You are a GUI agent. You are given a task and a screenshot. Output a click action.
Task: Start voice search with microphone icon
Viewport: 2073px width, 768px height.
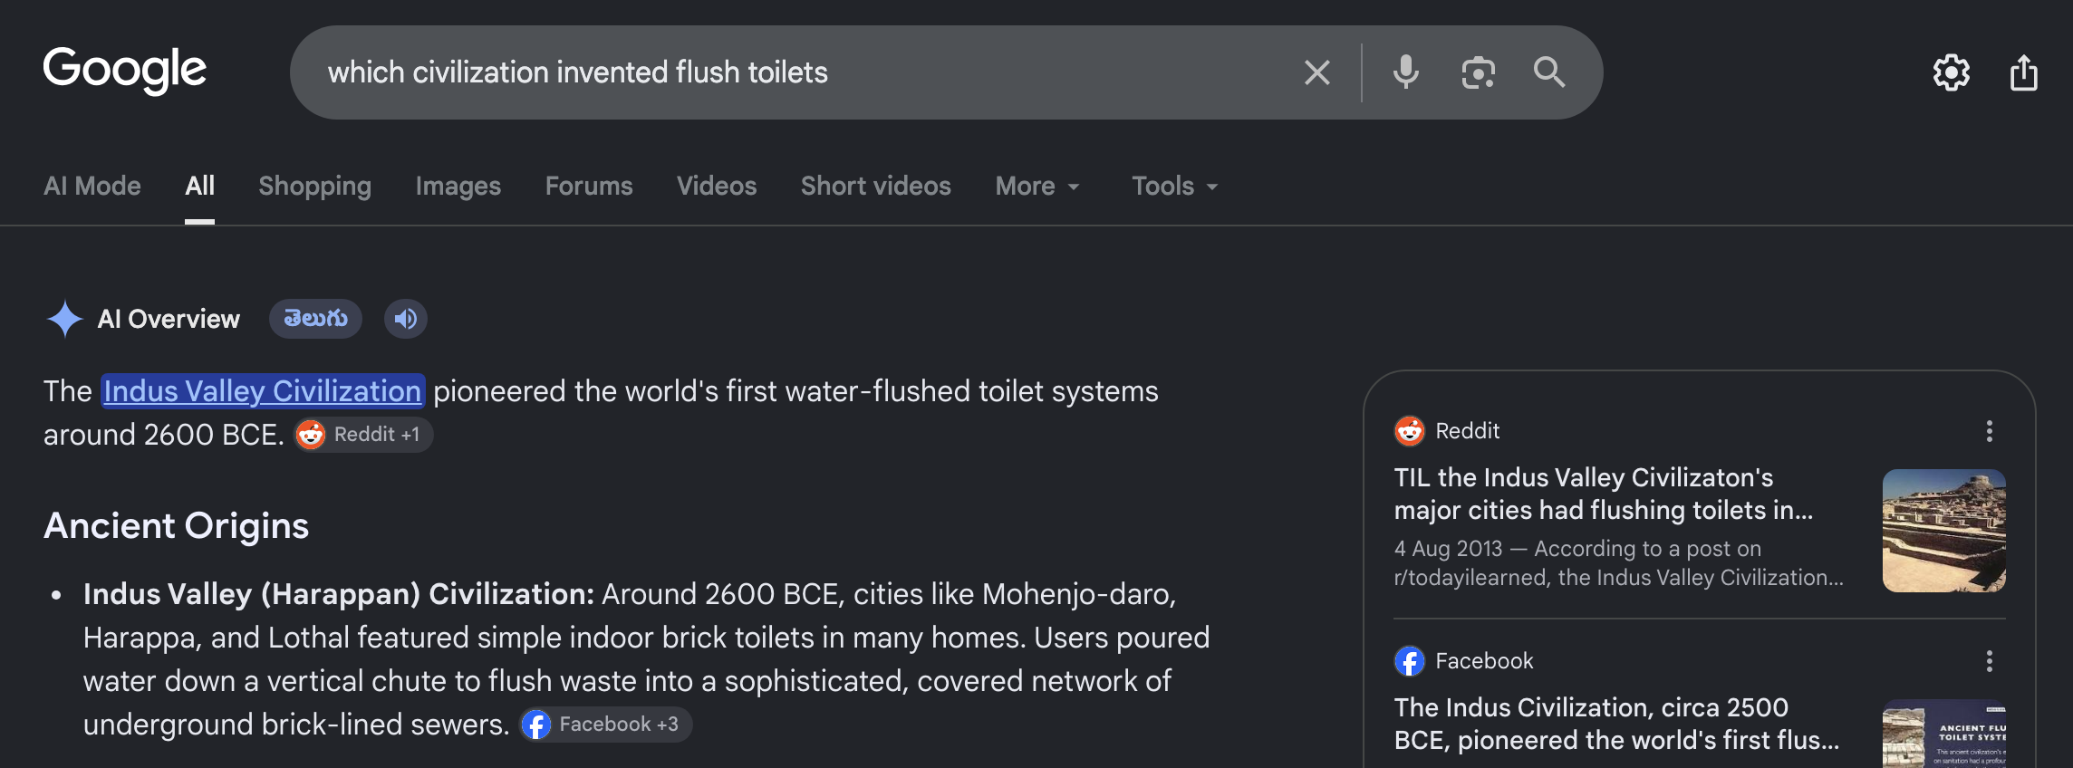click(1405, 72)
